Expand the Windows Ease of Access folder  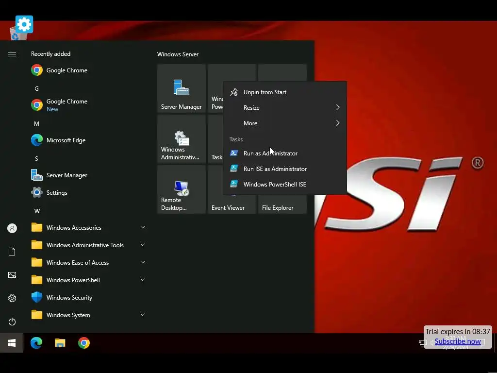coord(88,263)
